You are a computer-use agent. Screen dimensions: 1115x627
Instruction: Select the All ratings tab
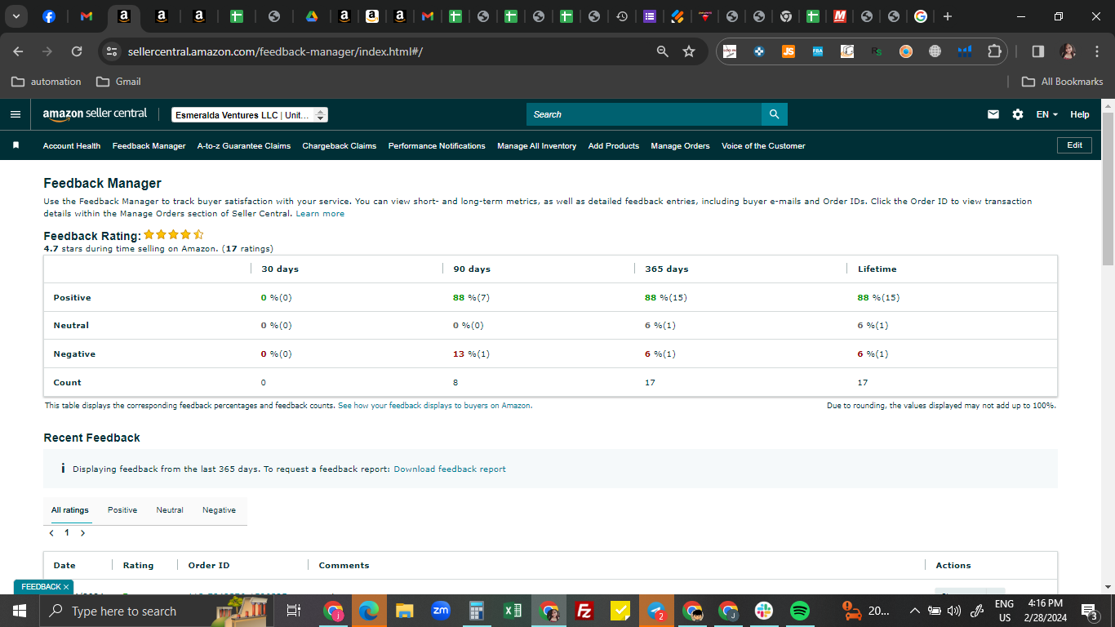click(x=70, y=510)
